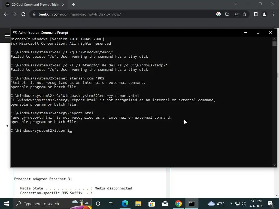Screen dimensions: 279x209
Task: Click the network tray icon
Action: point(237,204)
